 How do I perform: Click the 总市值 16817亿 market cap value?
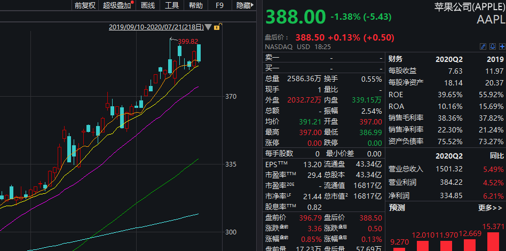tap(368, 197)
